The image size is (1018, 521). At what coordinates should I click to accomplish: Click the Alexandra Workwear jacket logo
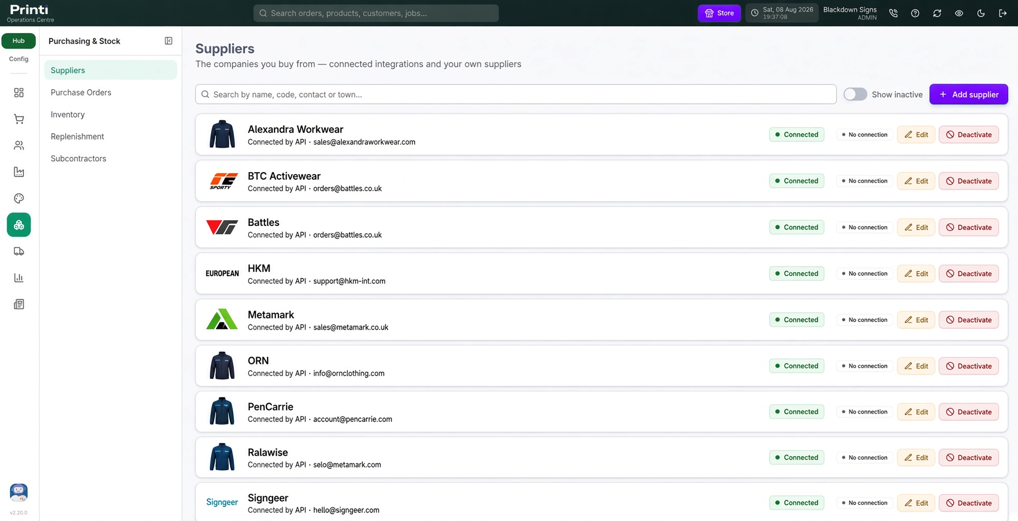pyautogui.click(x=222, y=134)
